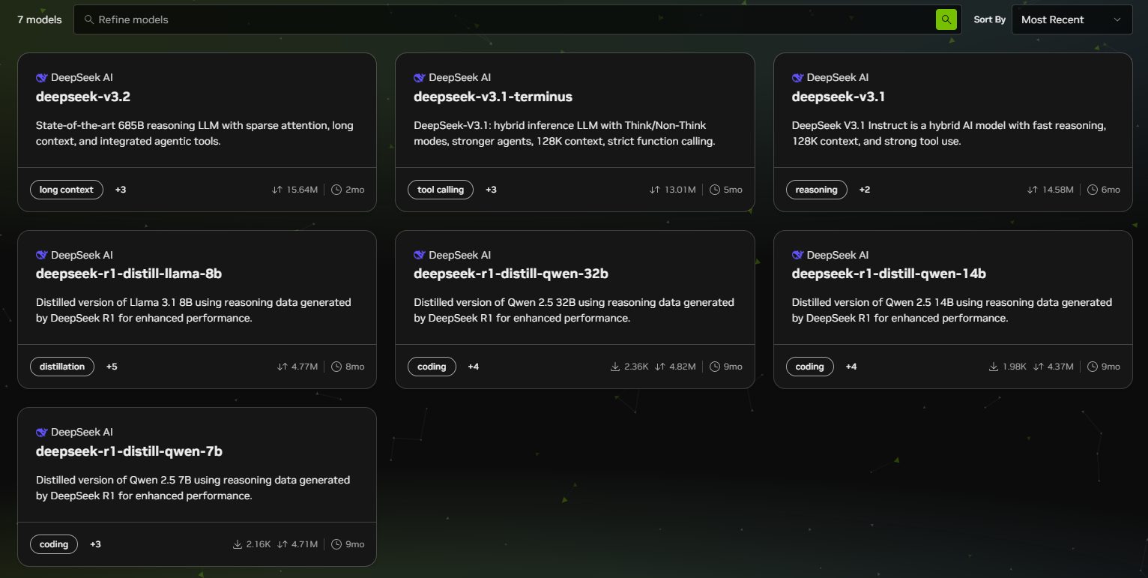The width and height of the screenshot is (1148, 578).
Task: Click the DeepSeek logo on deepseek-r1-distill-qwen-14b card
Action: [x=798, y=255]
